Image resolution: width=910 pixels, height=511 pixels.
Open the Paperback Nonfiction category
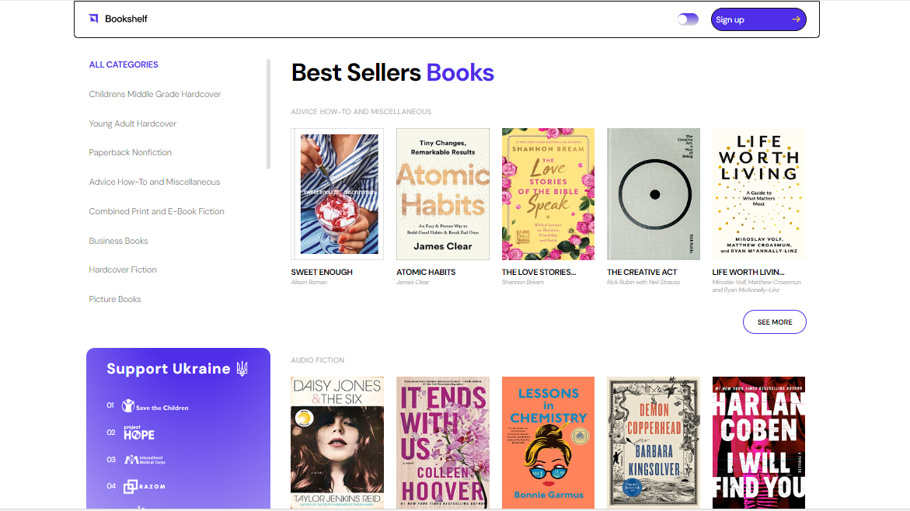pyautogui.click(x=130, y=152)
